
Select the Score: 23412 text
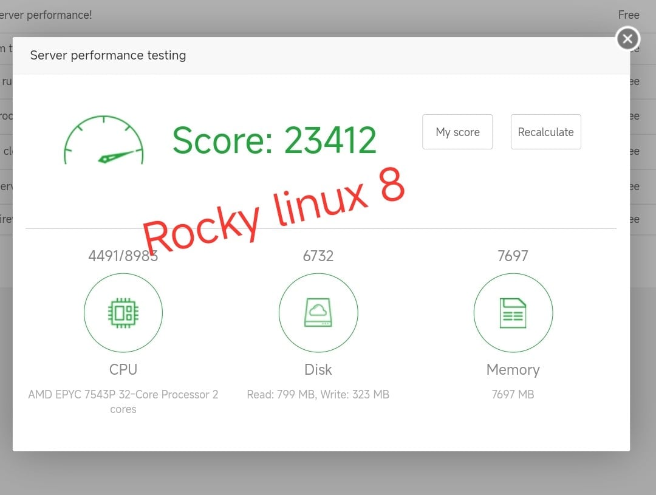(x=274, y=140)
